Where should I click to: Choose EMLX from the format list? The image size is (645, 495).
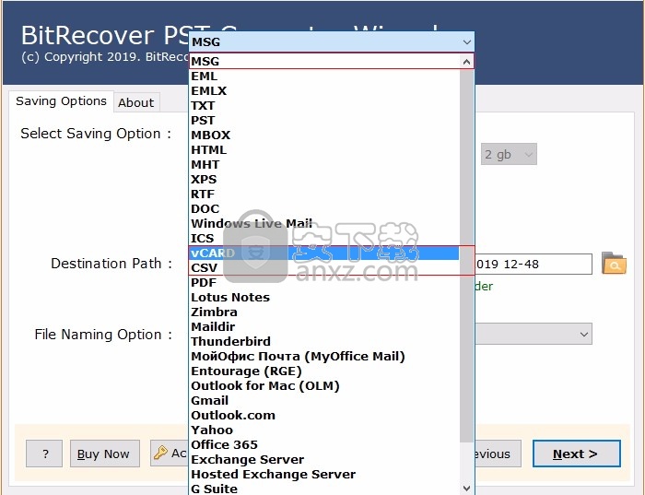click(x=324, y=91)
